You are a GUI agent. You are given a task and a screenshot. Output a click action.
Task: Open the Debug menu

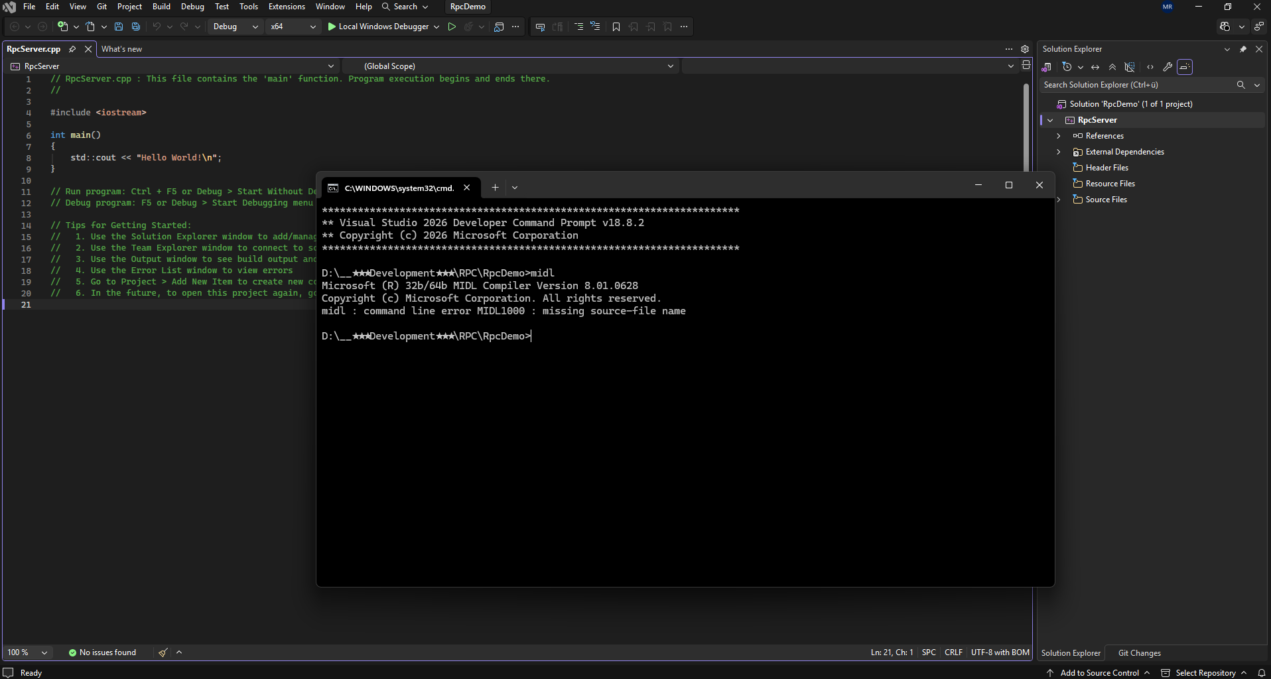(x=192, y=7)
